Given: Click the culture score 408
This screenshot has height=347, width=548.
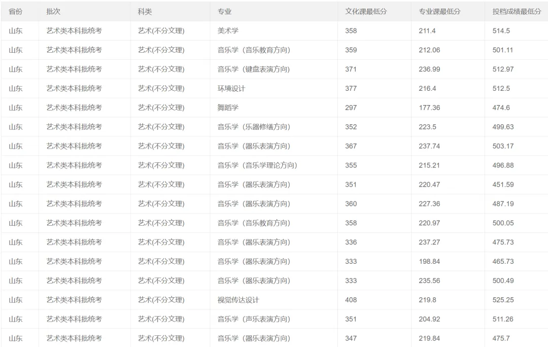Looking at the screenshot, I should [x=351, y=300].
